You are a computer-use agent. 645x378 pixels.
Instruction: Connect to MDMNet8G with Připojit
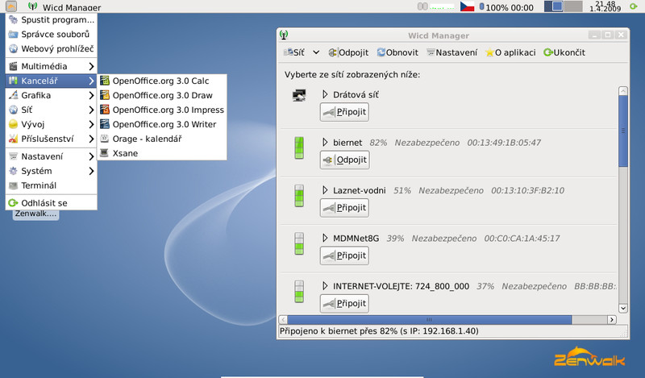pyautogui.click(x=344, y=255)
